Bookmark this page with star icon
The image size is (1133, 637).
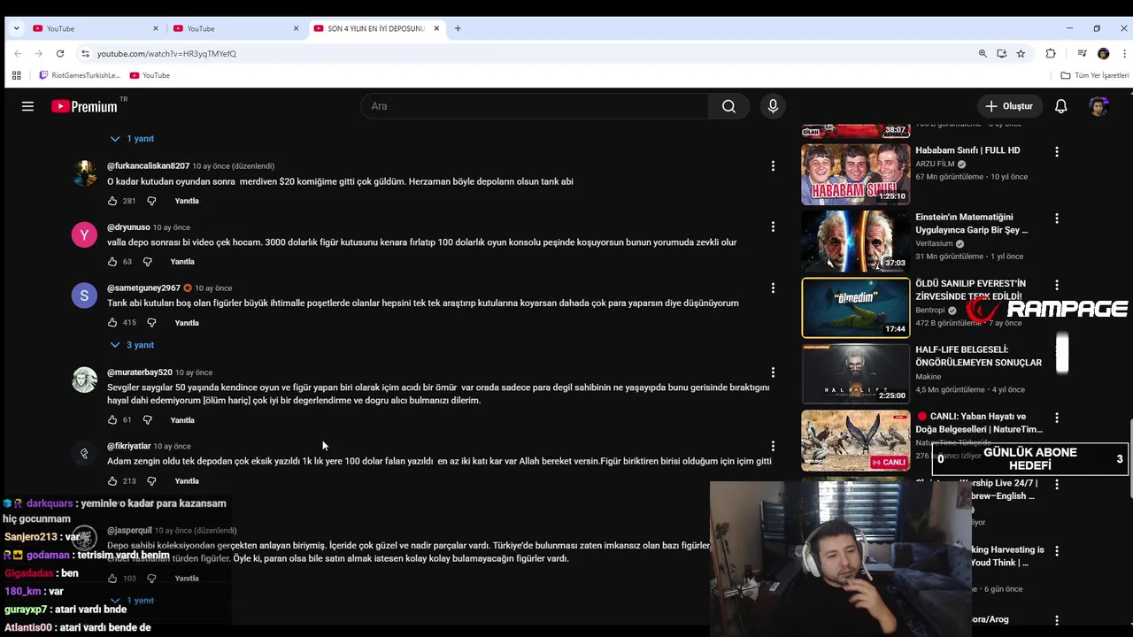(x=1021, y=54)
